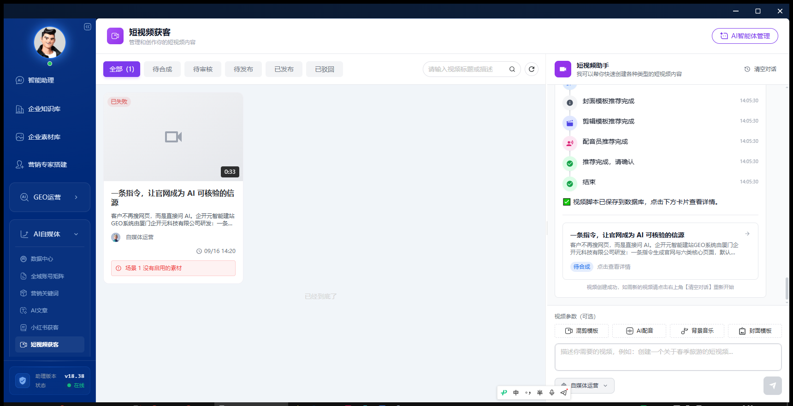Click the purple 短视频获客 header icon
The image size is (793, 406).
coord(115,36)
